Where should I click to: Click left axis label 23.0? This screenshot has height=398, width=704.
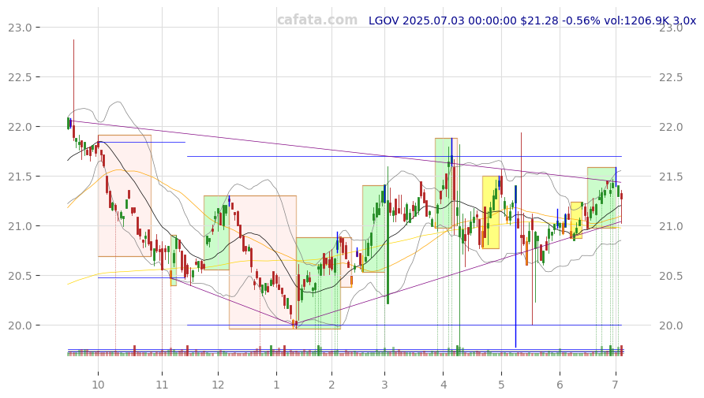[20, 28]
